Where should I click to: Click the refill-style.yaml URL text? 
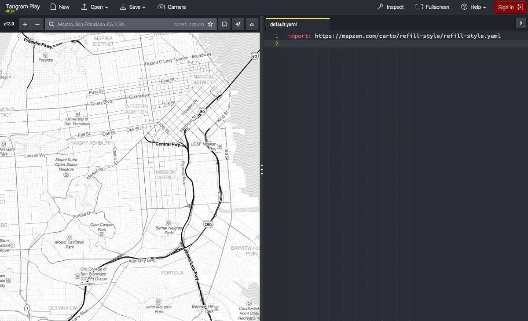click(x=408, y=36)
